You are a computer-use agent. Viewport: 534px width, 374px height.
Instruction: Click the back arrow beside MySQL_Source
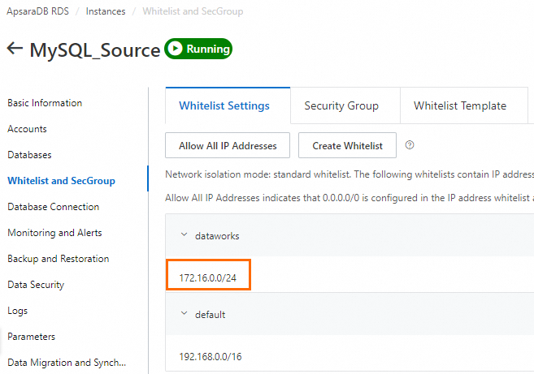[x=15, y=49]
